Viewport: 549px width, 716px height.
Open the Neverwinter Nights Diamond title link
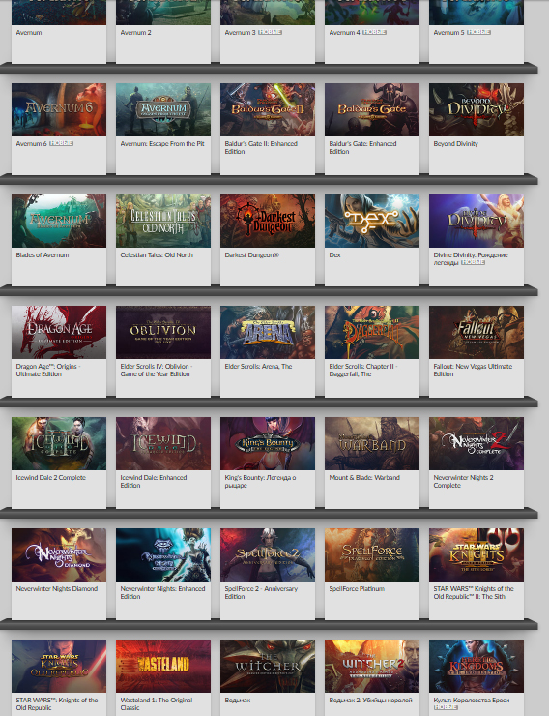point(56,588)
